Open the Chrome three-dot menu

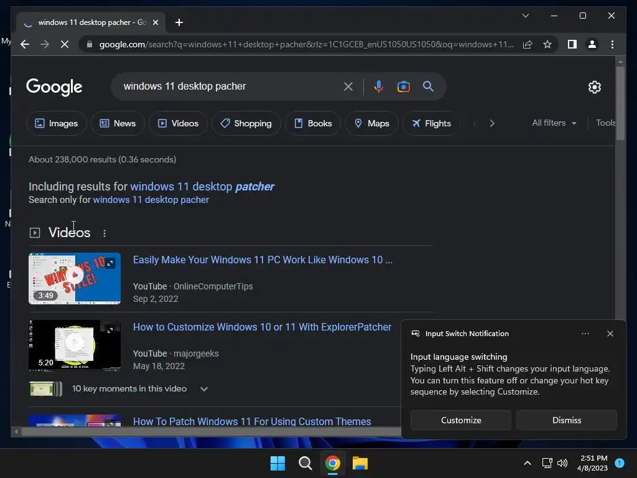pos(612,44)
